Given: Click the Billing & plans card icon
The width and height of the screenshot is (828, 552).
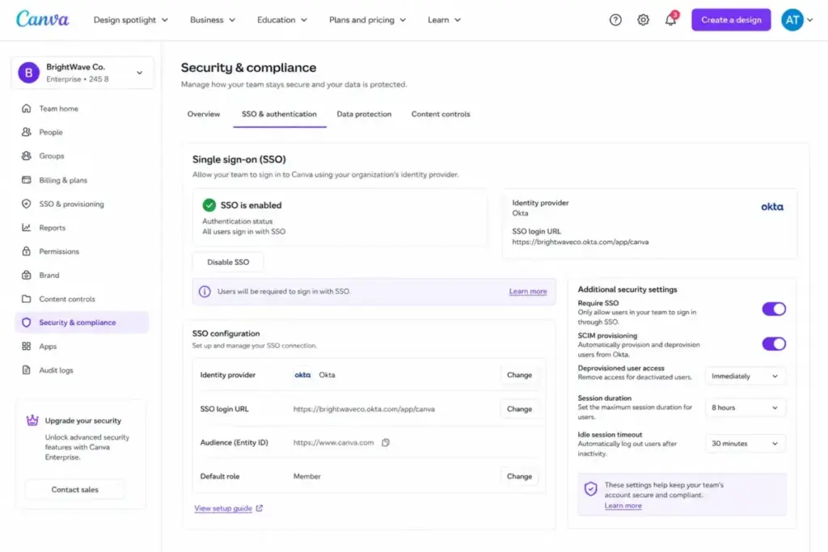Looking at the screenshot, I should (x=27, y=180).
